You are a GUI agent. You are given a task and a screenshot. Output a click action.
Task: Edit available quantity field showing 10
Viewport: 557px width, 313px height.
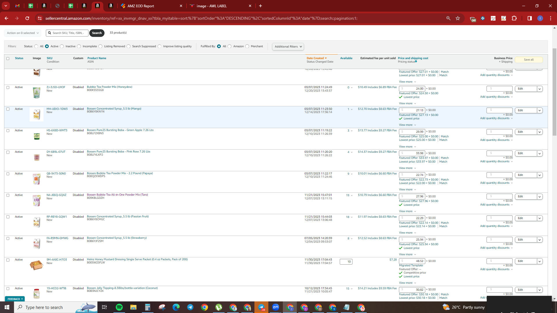pyautogui.click(x=346, y=262)
